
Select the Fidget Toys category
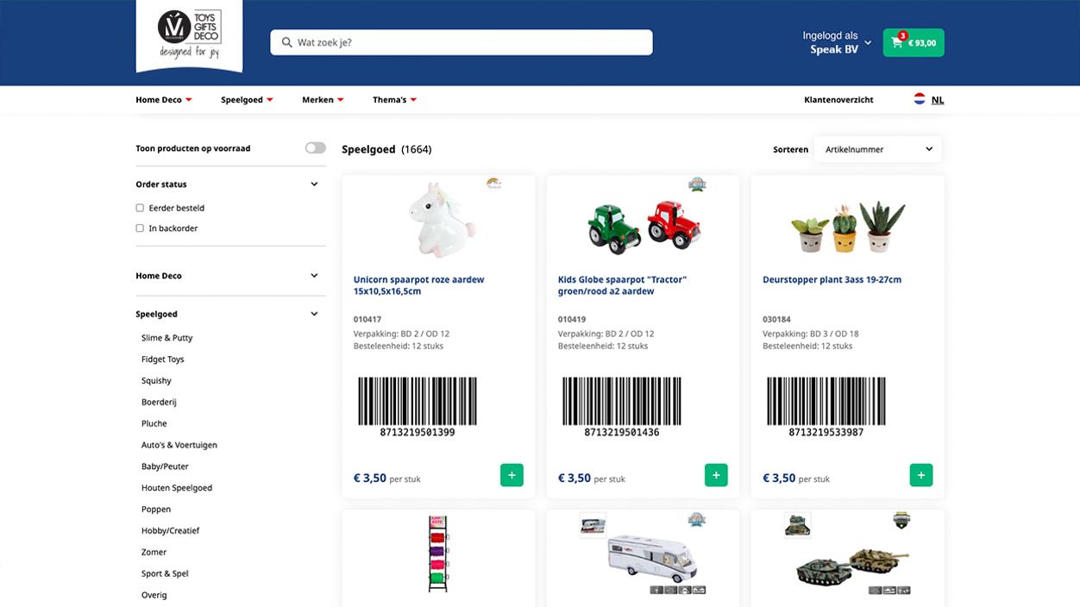[163, 360]
